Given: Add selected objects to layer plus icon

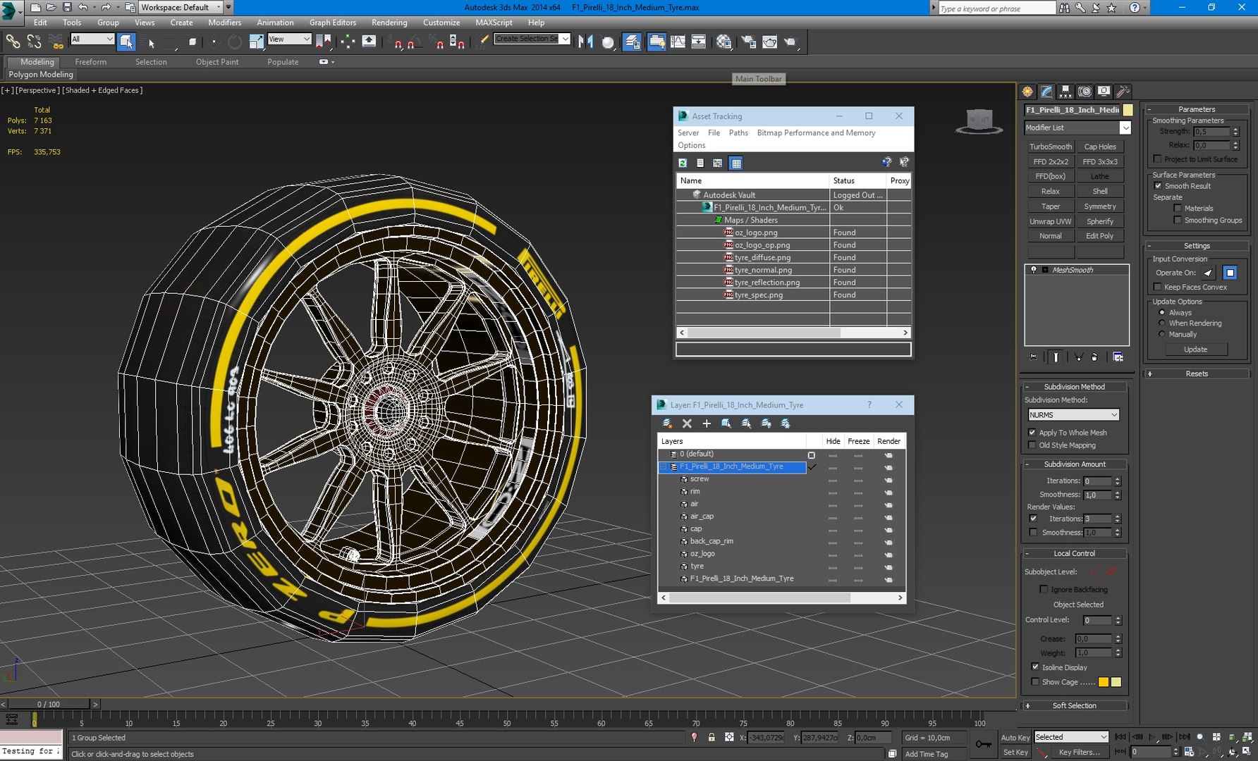Looking at the screenshot, I should 707,423.
